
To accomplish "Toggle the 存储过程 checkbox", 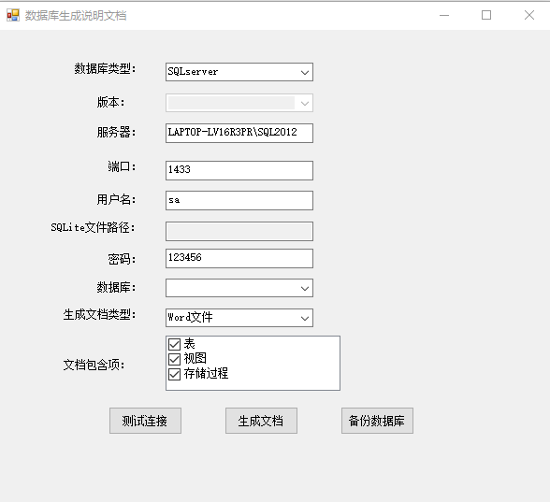I will pos(174,374).
